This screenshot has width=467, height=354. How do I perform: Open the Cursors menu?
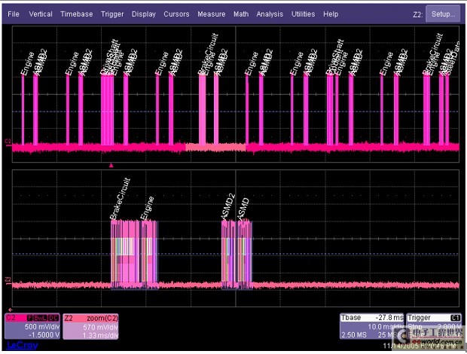tap(176, 14)
